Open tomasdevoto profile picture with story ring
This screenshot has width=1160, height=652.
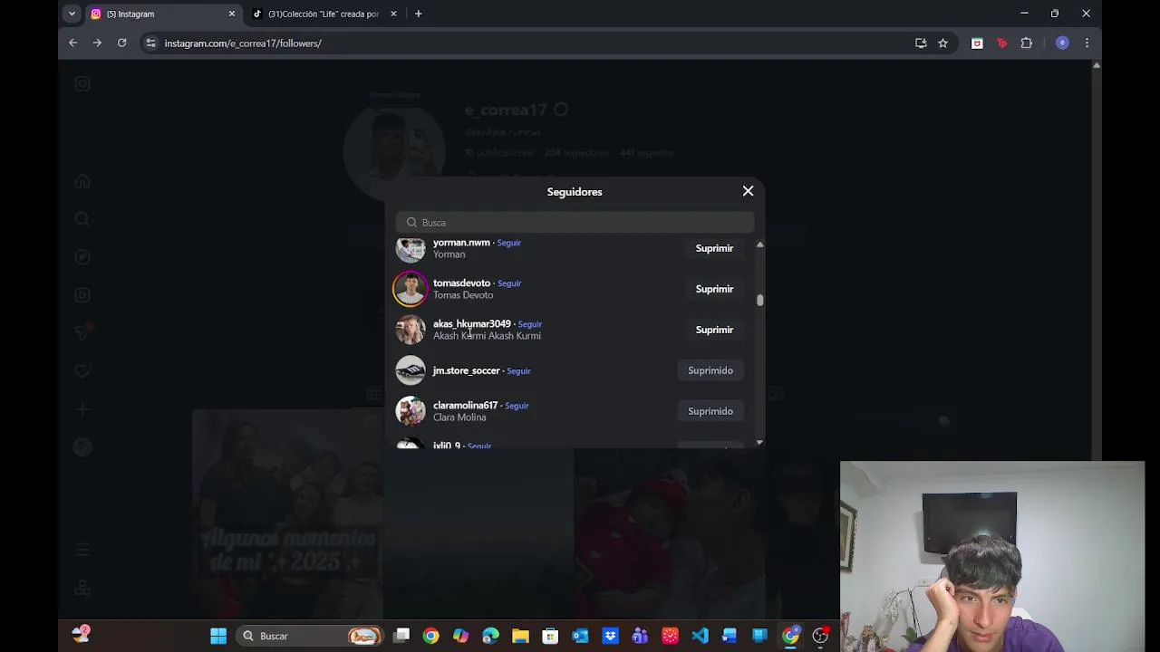411,289
